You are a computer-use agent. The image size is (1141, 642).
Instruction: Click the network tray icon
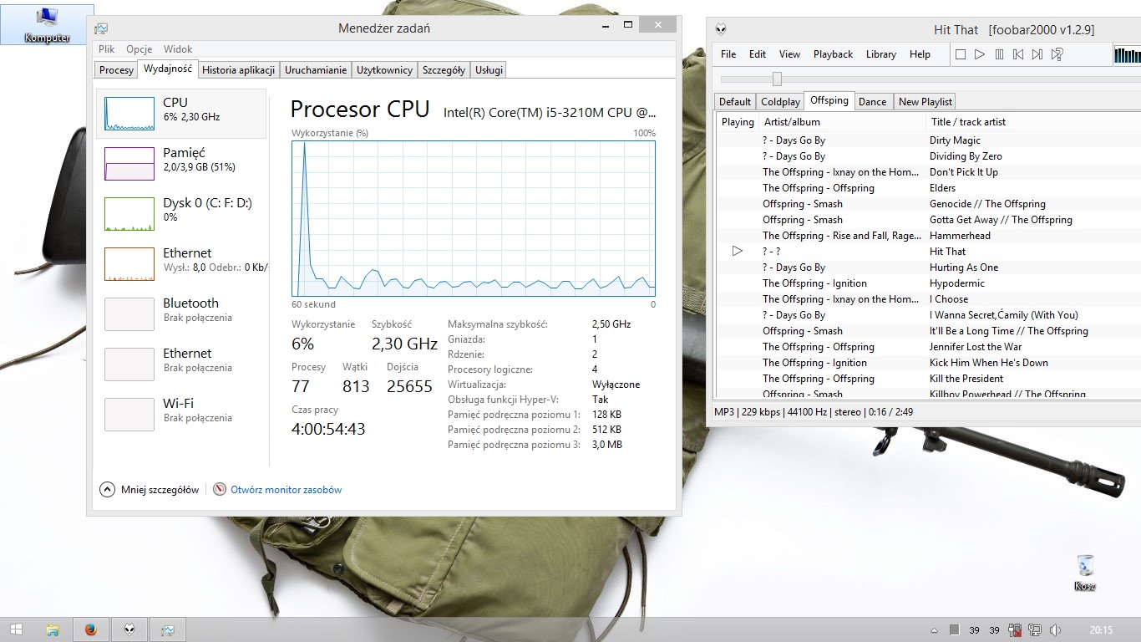click(1035, 630)
